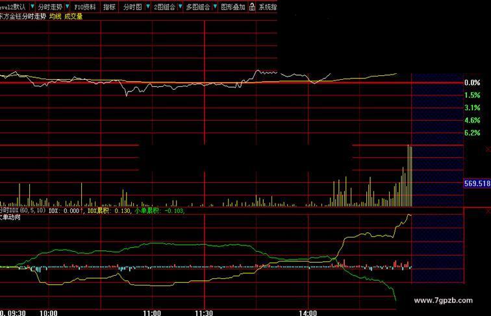Click the 10:00 time axis label
Image resolution: width=491 pixels, height=316 pixels.
49,313
